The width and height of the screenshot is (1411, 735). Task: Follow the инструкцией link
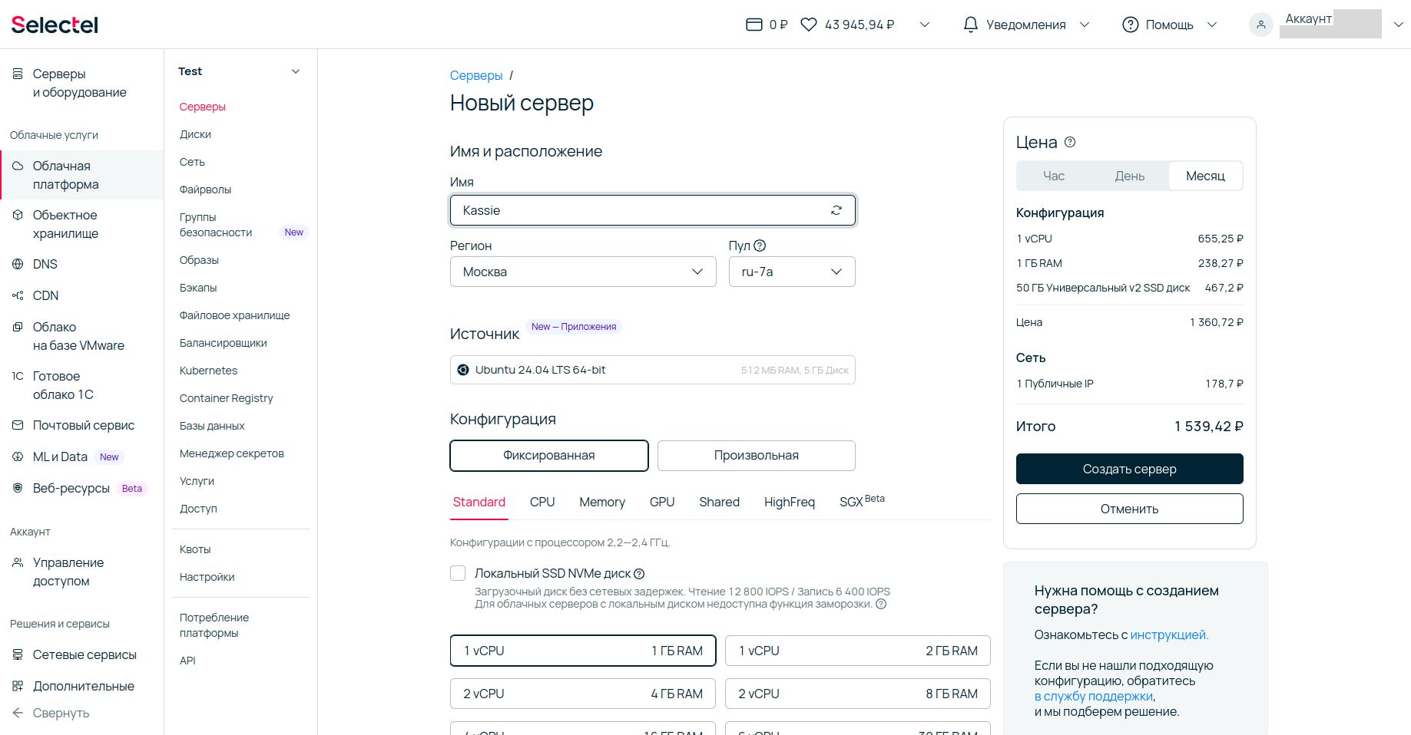pos(1168,634)
